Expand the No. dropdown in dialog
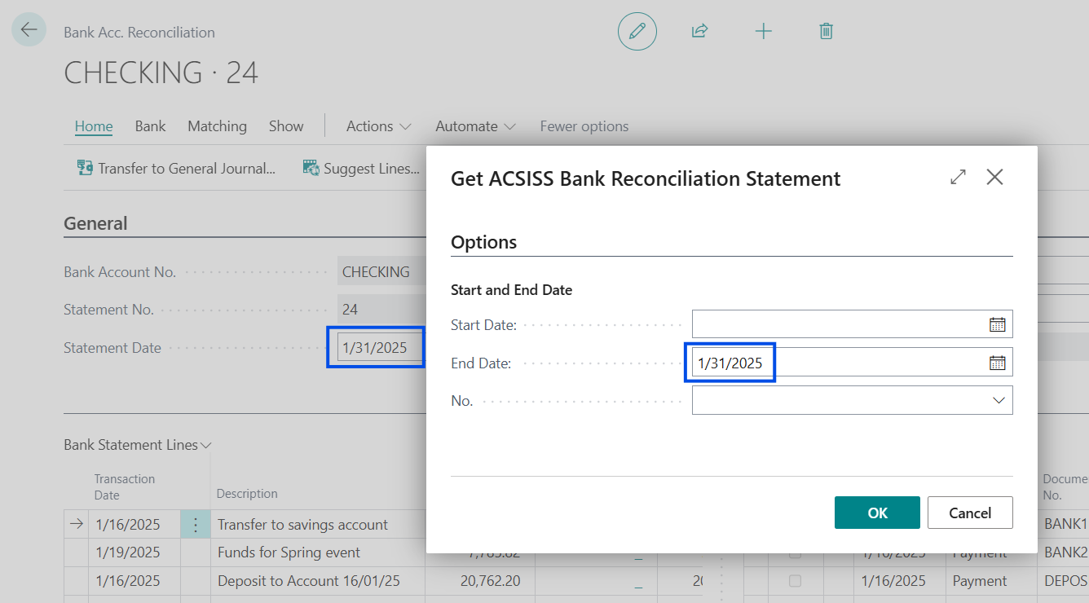 point(998,400)
